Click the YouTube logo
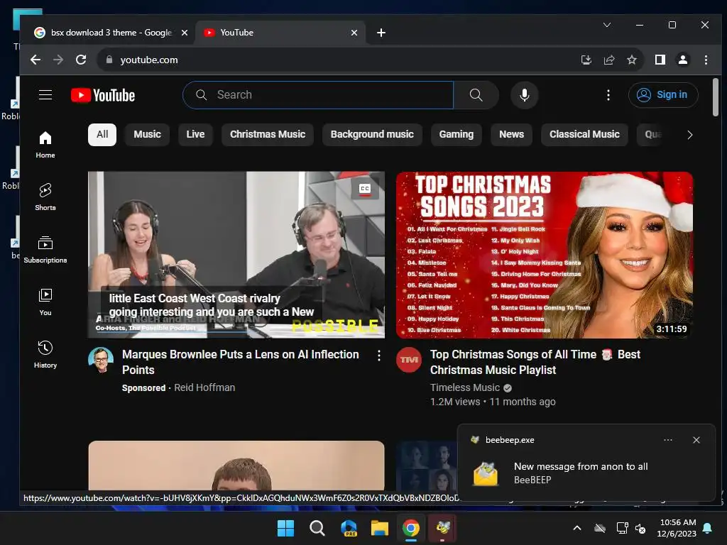 click(103, 95)
